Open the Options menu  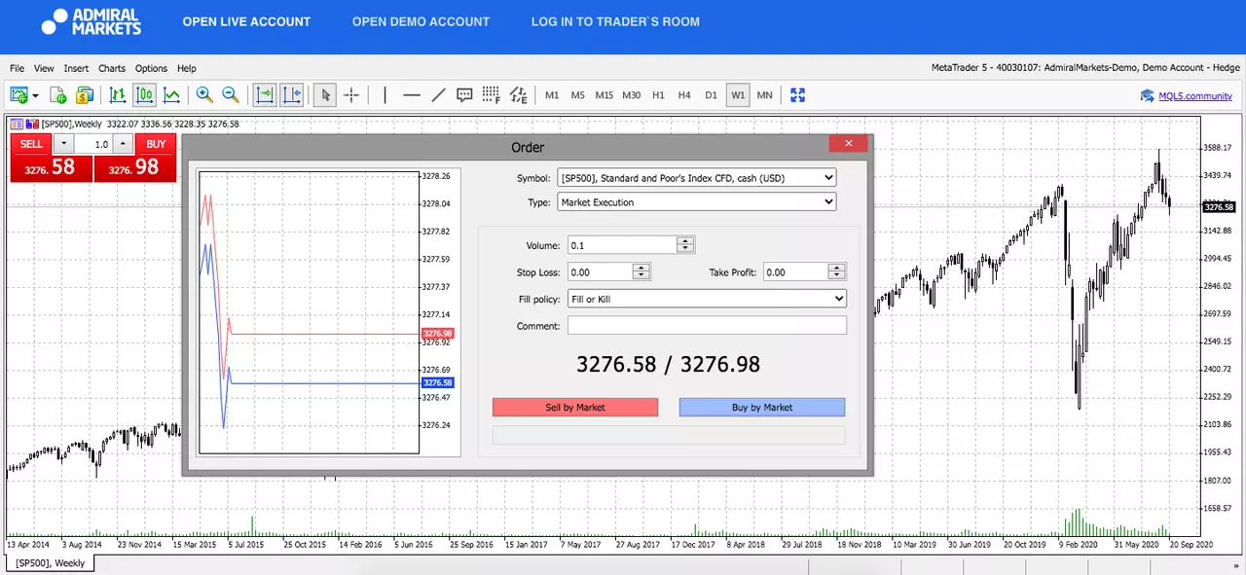[151, 68]
